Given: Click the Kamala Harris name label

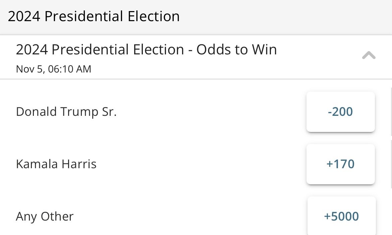Looking at the screenshot, I should 56,164.
